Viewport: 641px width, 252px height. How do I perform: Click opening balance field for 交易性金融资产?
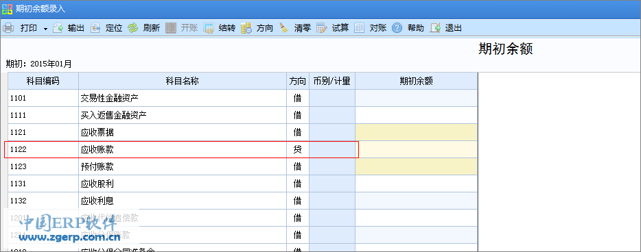(416, 98)
